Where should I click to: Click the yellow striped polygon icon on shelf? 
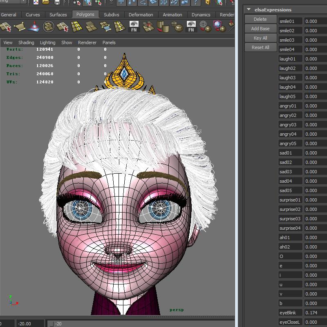pyautogui.click(x=77, y=27)
